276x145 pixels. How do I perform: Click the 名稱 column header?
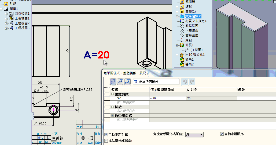[x=130, y=90]
